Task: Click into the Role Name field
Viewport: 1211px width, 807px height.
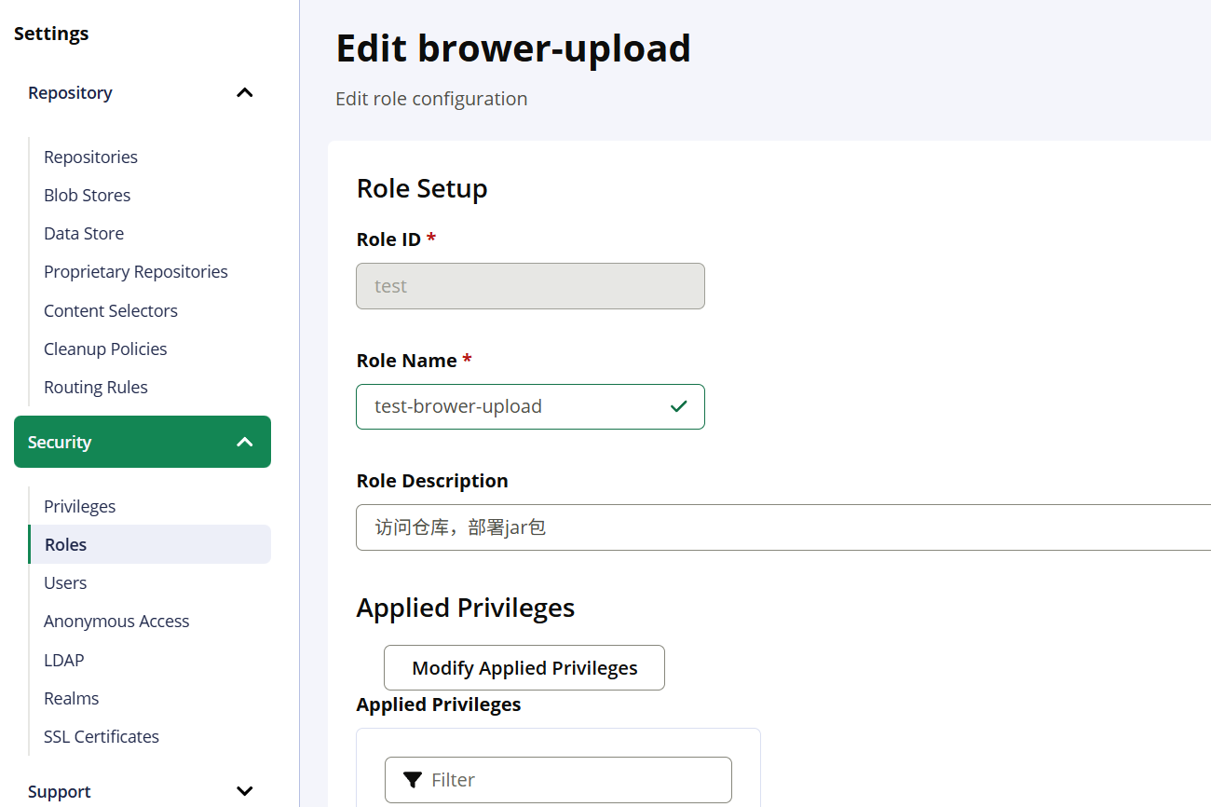Action: click(x=512, y=406)
